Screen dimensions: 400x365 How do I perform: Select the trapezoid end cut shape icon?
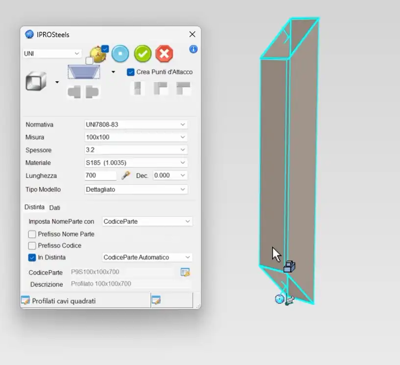[84, 72]
